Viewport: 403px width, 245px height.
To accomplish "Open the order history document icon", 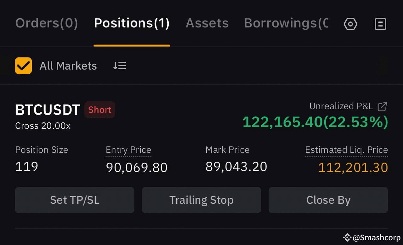I will coord(380,24).
